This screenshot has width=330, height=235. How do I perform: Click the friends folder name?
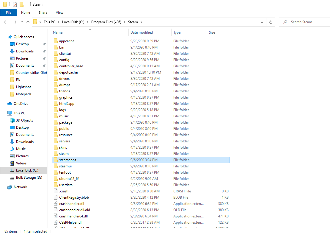tap(65, 91)
